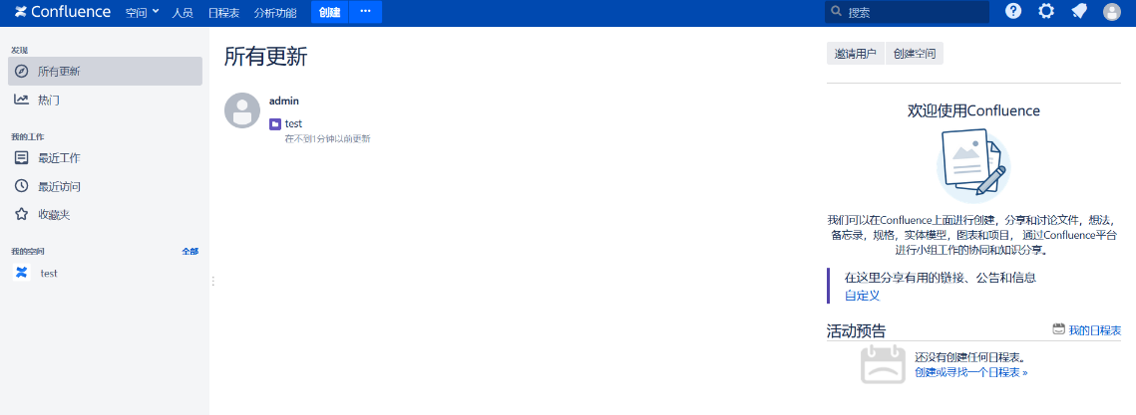
Task: Click the 还没有创建任何日程表 message
Action: pos(971,358)
